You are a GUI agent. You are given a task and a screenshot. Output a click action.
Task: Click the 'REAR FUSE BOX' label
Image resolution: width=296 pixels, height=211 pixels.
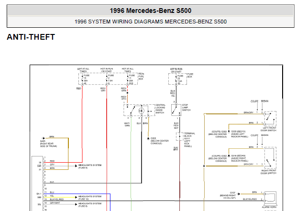[141, 77]
